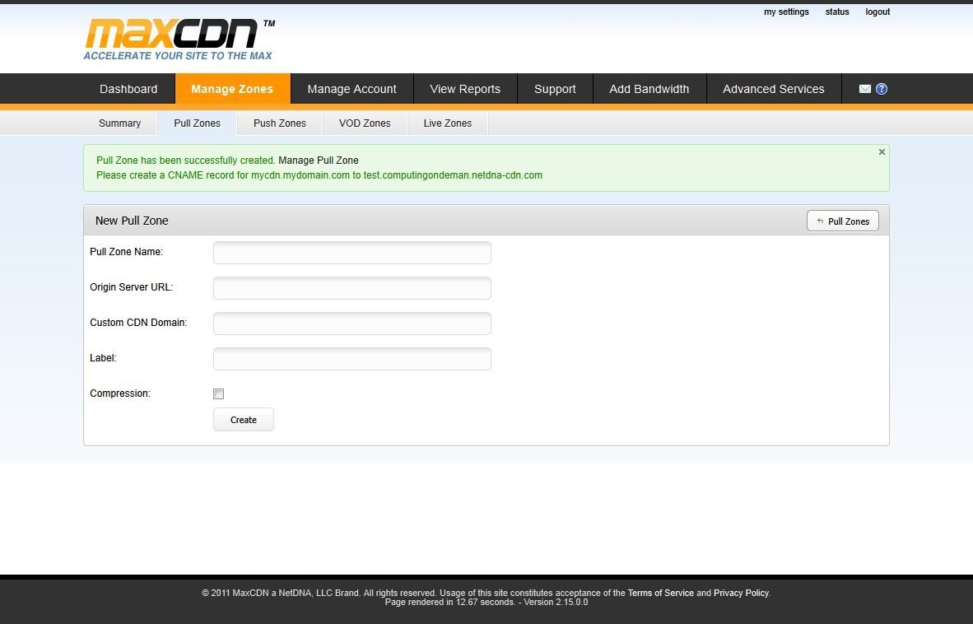The width and height of the screenshot is (973, 624).
Task: Click the MaxCDN logo
Action: pos(179,39)
